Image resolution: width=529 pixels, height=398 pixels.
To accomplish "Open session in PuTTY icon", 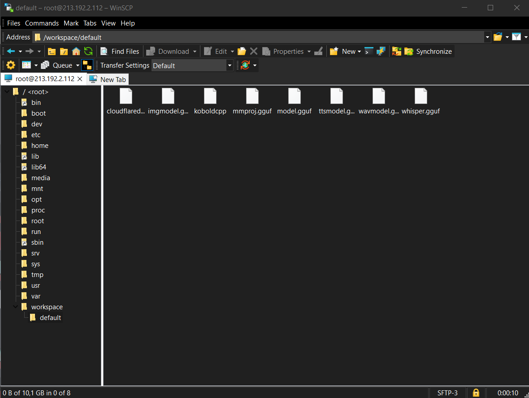I will [381, 51].
